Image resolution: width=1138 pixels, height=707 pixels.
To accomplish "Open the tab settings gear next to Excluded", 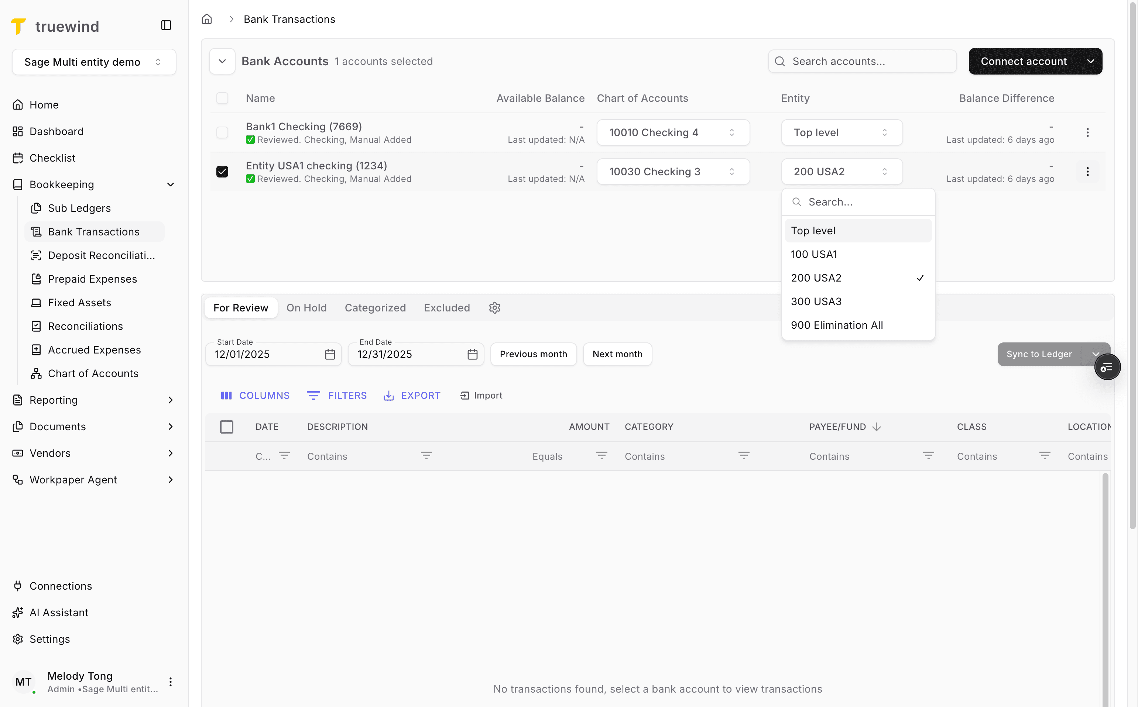I will pos(495,307).
